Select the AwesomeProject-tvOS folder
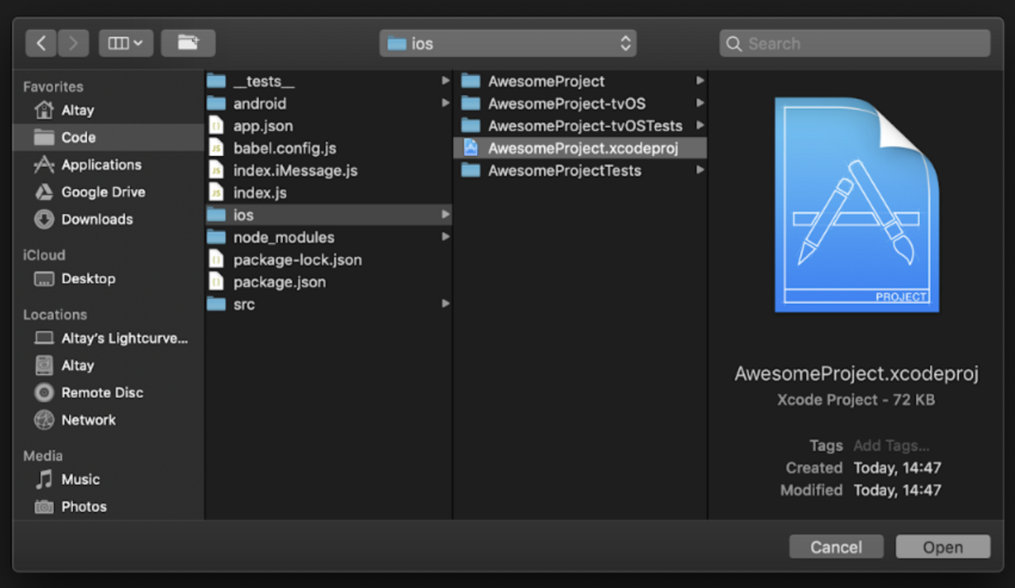 580,103
